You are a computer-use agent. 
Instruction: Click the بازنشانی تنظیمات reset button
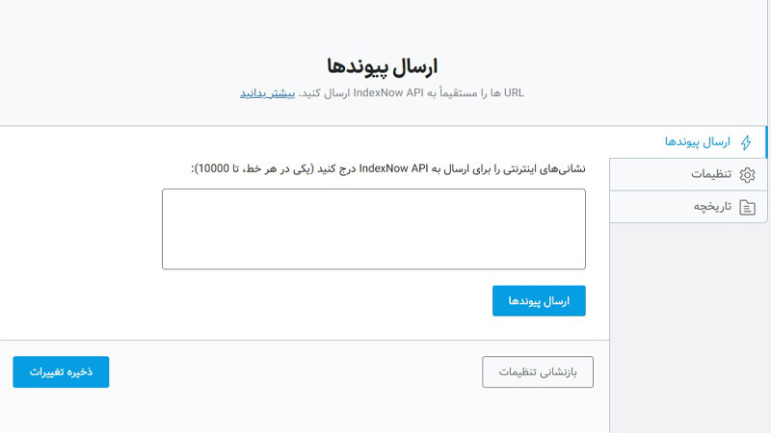[x=538, y=371]
